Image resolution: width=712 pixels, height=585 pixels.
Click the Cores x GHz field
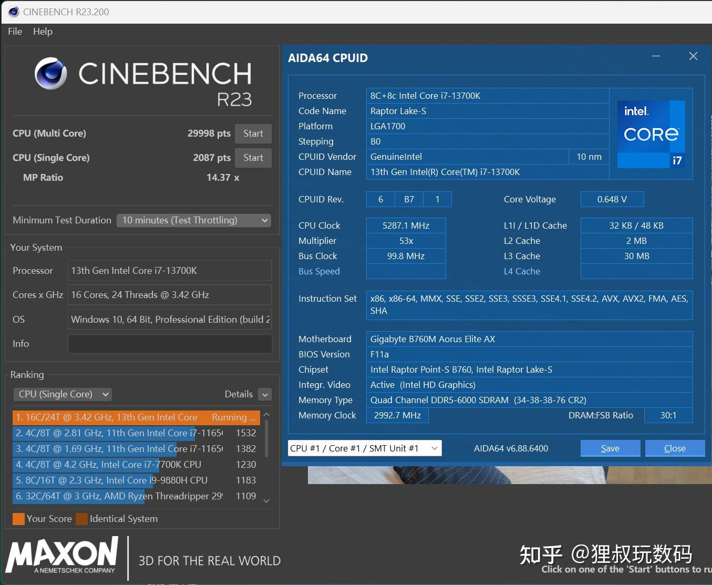coord(170,295)
